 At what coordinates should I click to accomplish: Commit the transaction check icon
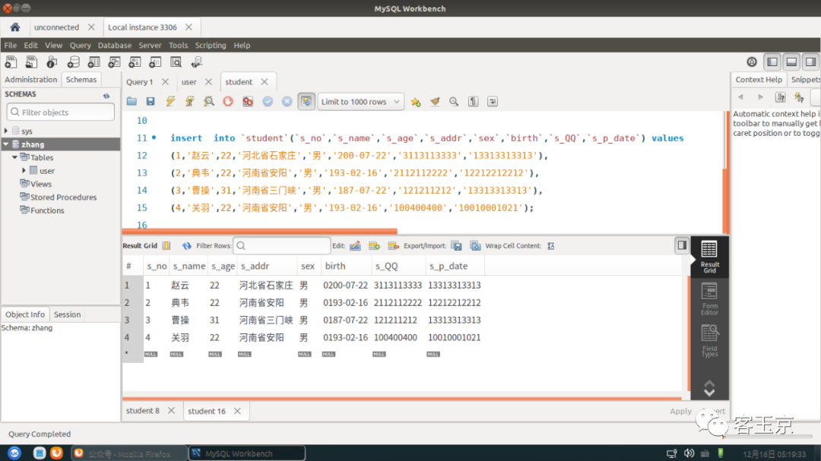(268, 102)
